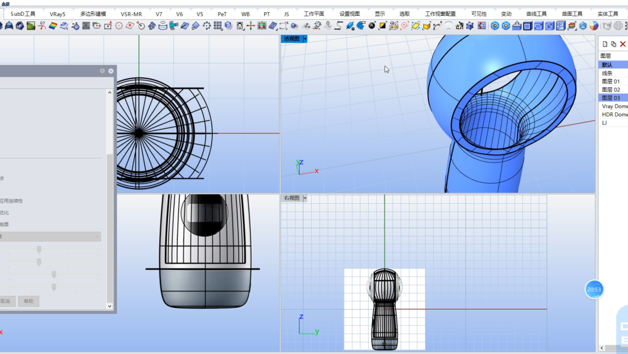Switch to the 多边形建模 tab

click(x=93, y=13)
